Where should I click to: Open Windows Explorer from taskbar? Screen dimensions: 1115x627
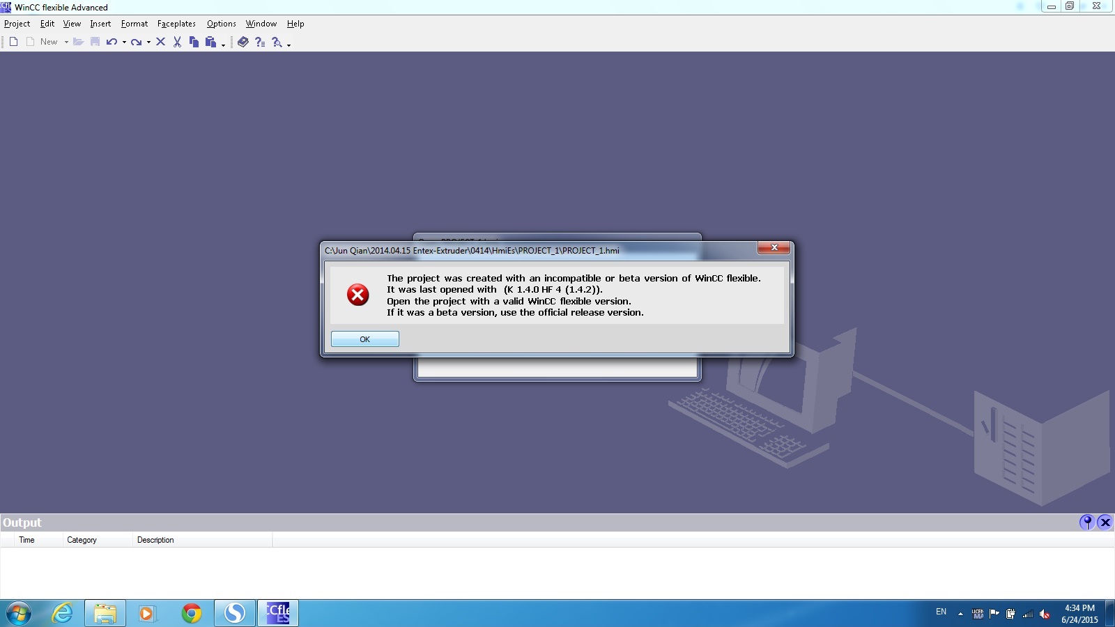coord(105,613)
